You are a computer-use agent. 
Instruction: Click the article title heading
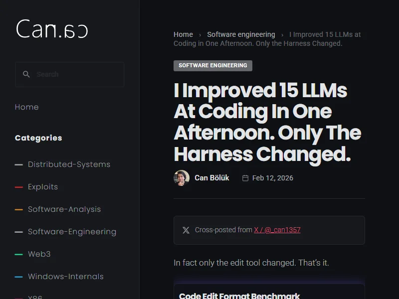(x=267, y=122)
